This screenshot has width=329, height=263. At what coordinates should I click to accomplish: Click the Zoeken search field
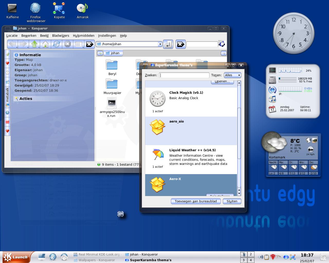click(184, 75)
